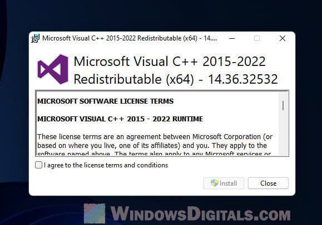
Task: Click the purple Visual Studio logo
Action: pyautogui.click(x=53, y=69)
